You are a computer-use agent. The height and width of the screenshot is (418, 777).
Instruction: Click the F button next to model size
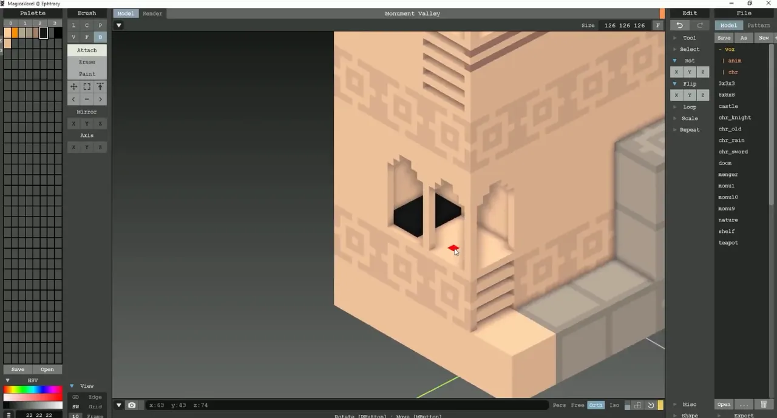[657, 25]
